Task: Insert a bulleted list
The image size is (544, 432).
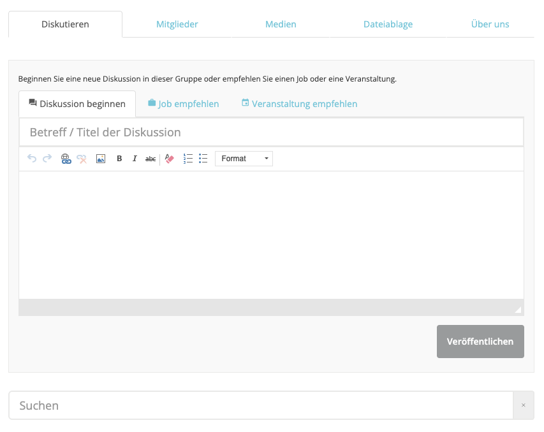Action: tap(203, 159)
